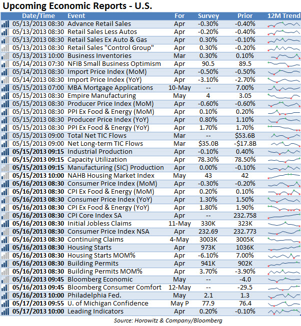Click the bars icon beside Leading Indicators
Image resolution: width=301 pixels, height=326 pixels.
point(5,312)
